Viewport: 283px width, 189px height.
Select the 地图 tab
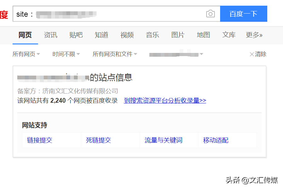pyautogui.click(x=203, y=35)
